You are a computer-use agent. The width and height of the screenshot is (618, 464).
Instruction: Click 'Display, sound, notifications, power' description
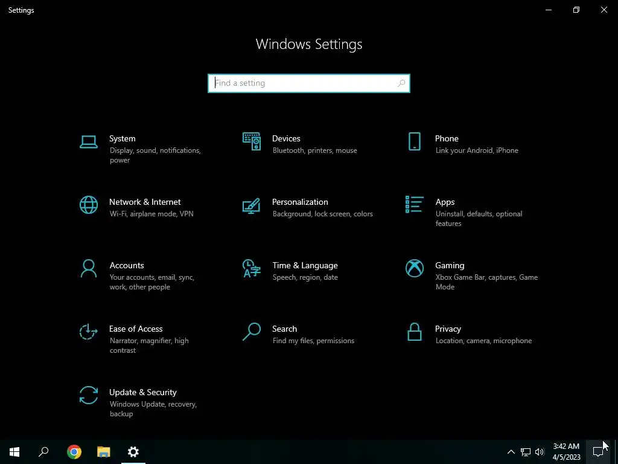(x=155, y=155)
